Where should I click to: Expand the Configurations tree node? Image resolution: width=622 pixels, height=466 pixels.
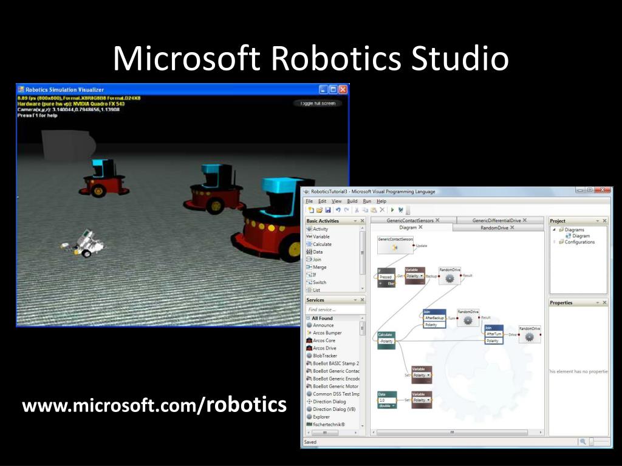pyautogui.click(x=554, y=241)
